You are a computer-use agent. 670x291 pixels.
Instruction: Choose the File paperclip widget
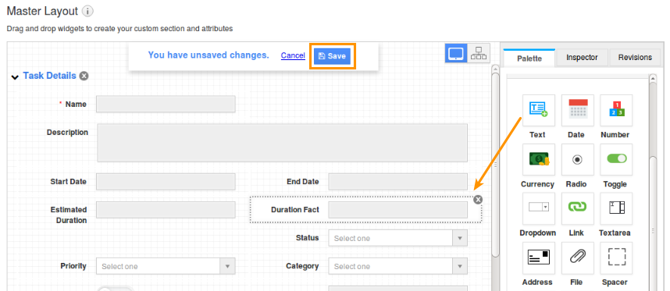click(x=578, y=257)
